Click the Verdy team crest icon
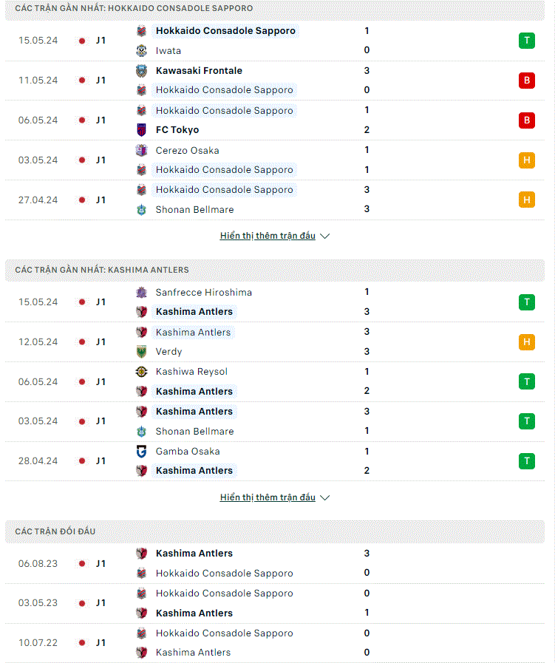This screenshot has height=663, width=555. click(x=142, y=351)
